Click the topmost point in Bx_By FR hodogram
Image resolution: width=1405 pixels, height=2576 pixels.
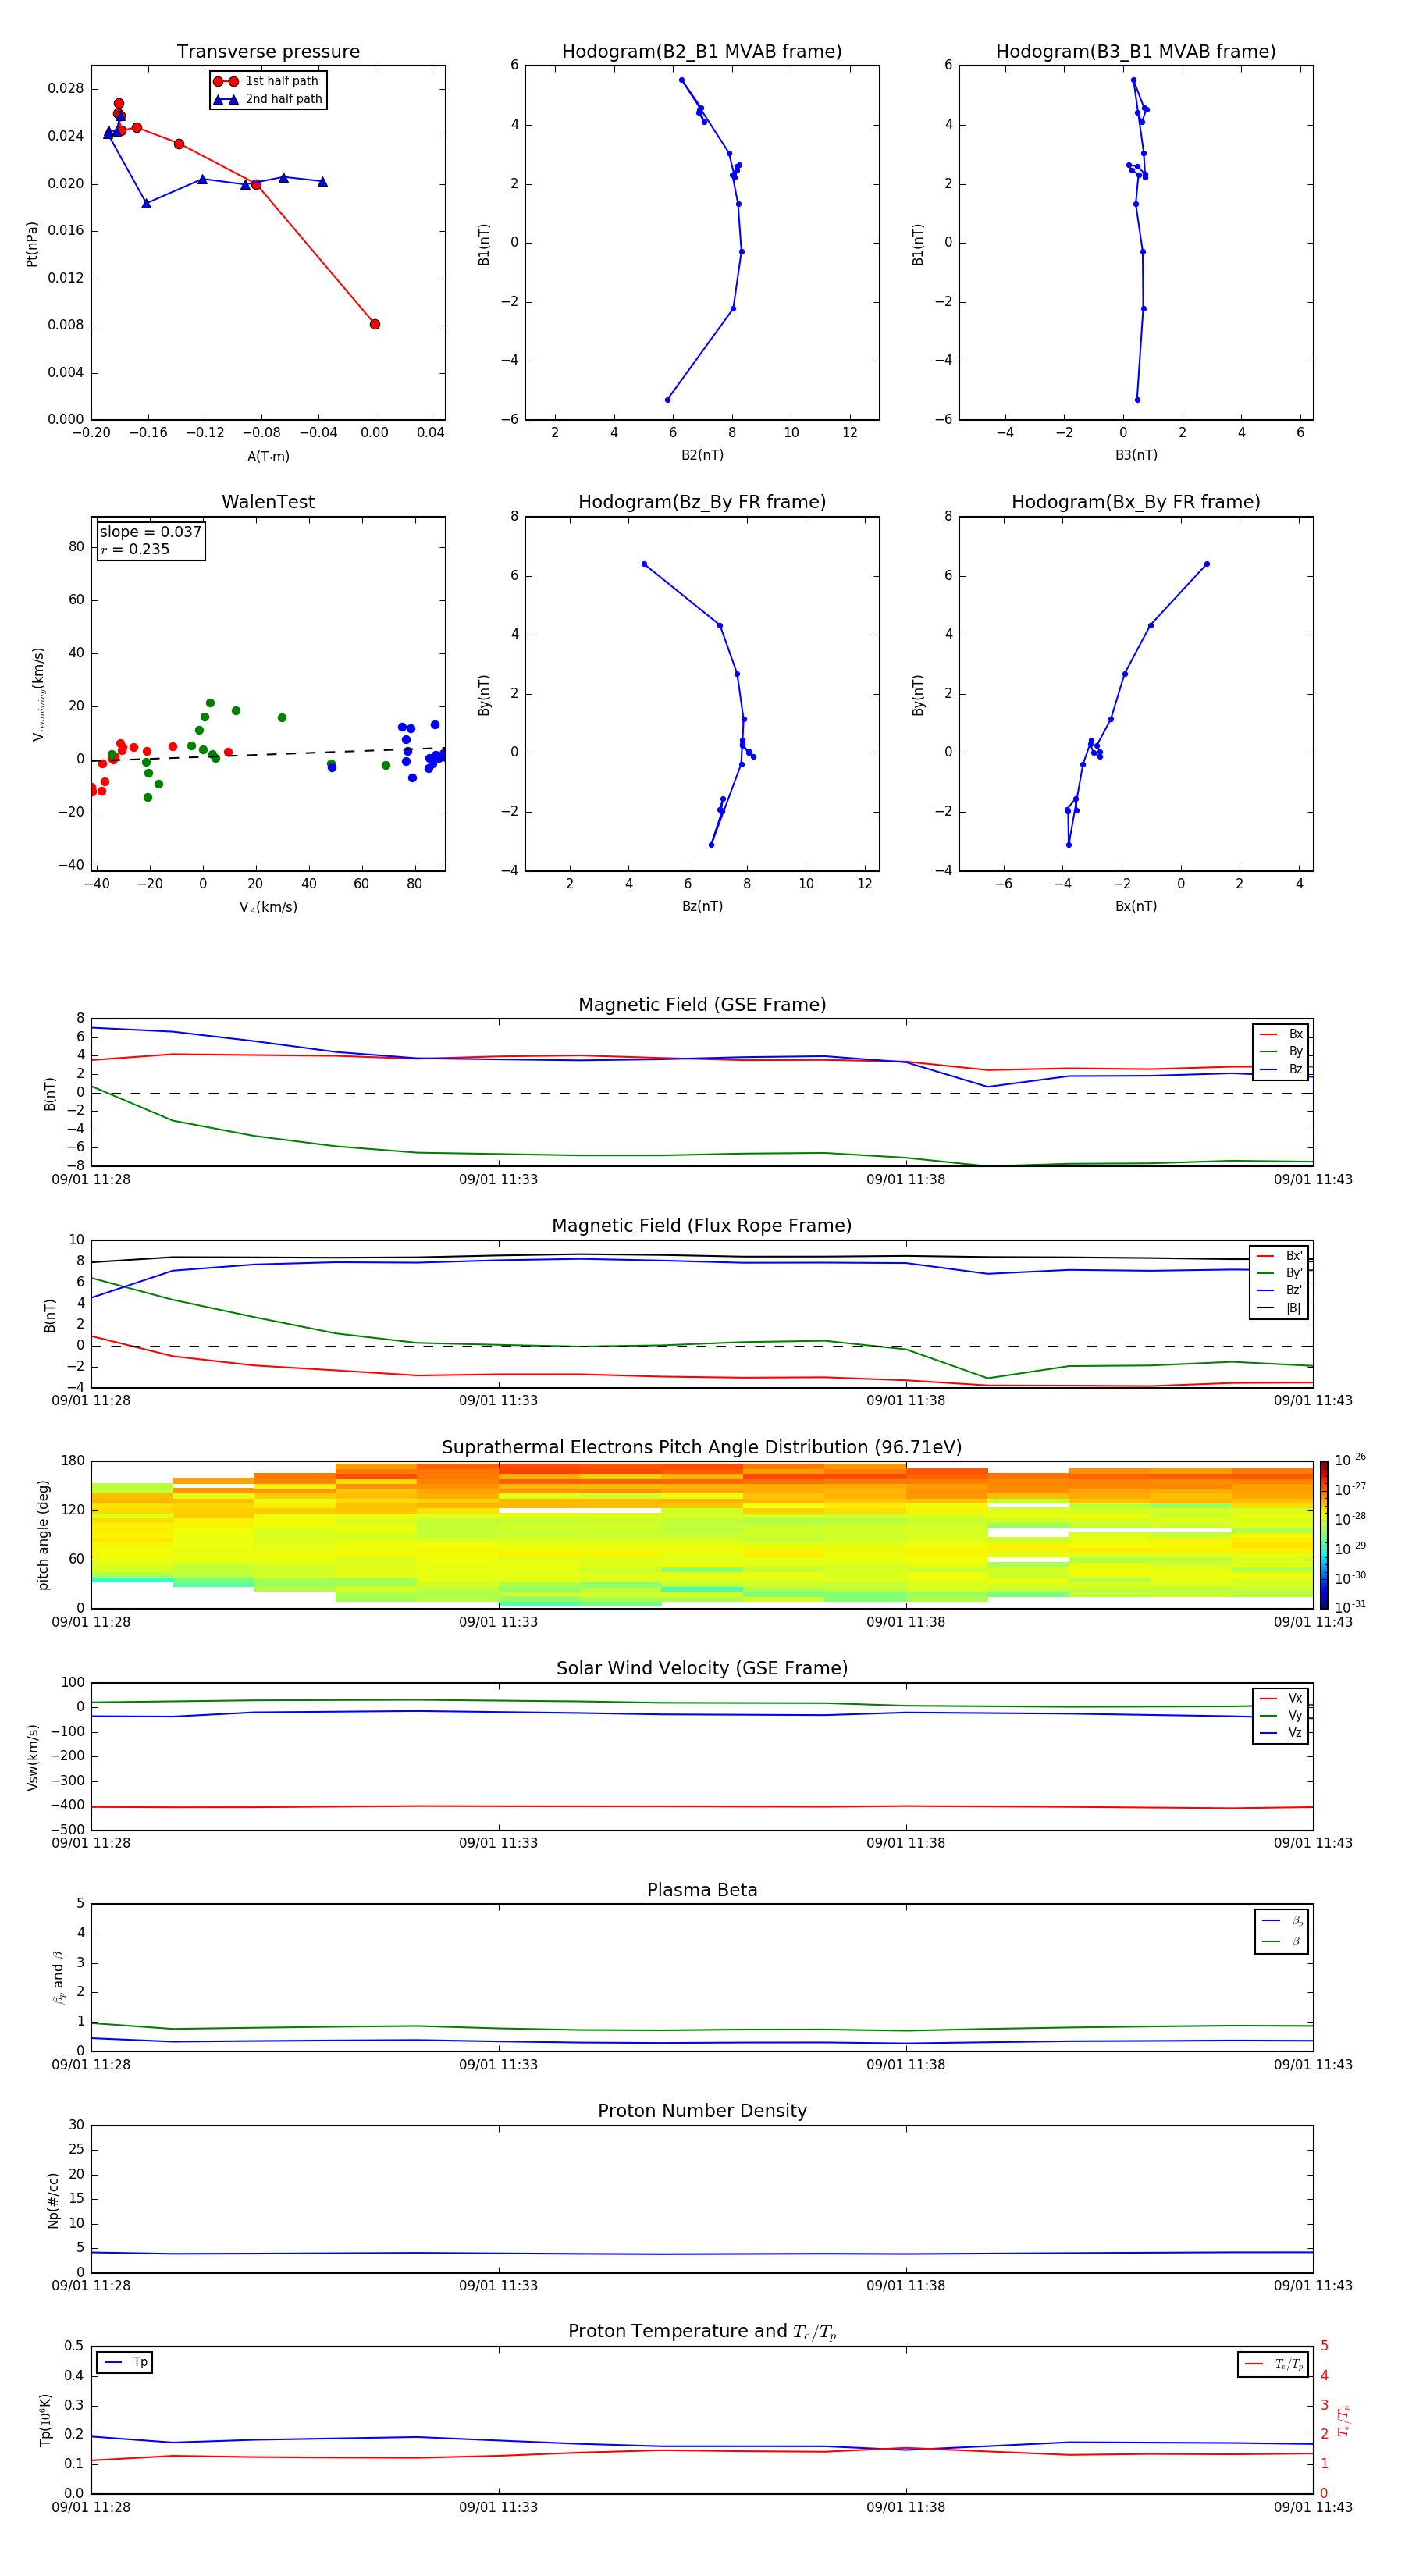[1207, 564]
